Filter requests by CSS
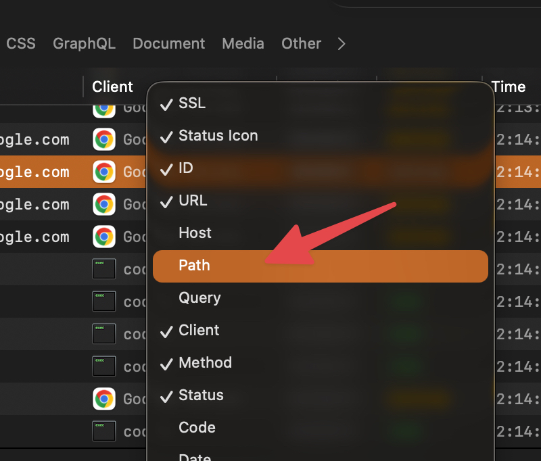This screenshot has height=461, width=541. pos(21,44)
